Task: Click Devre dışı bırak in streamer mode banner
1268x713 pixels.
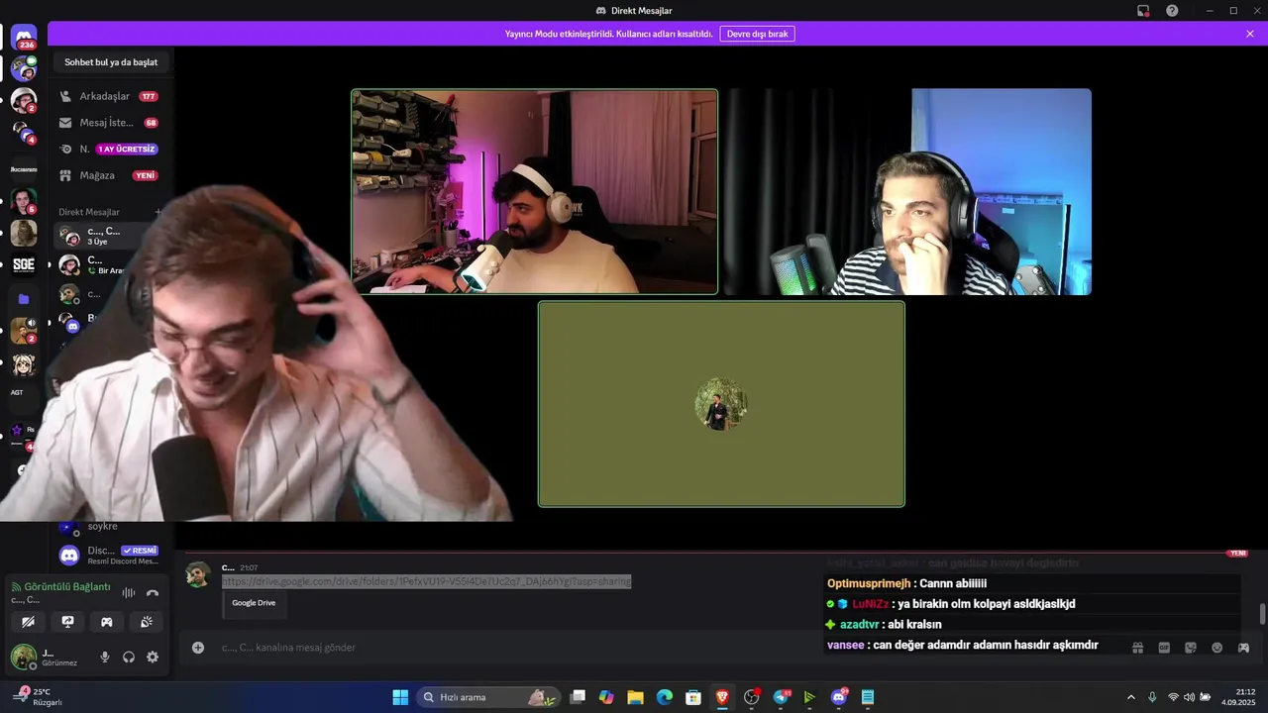Action: (x=757, y=34)
